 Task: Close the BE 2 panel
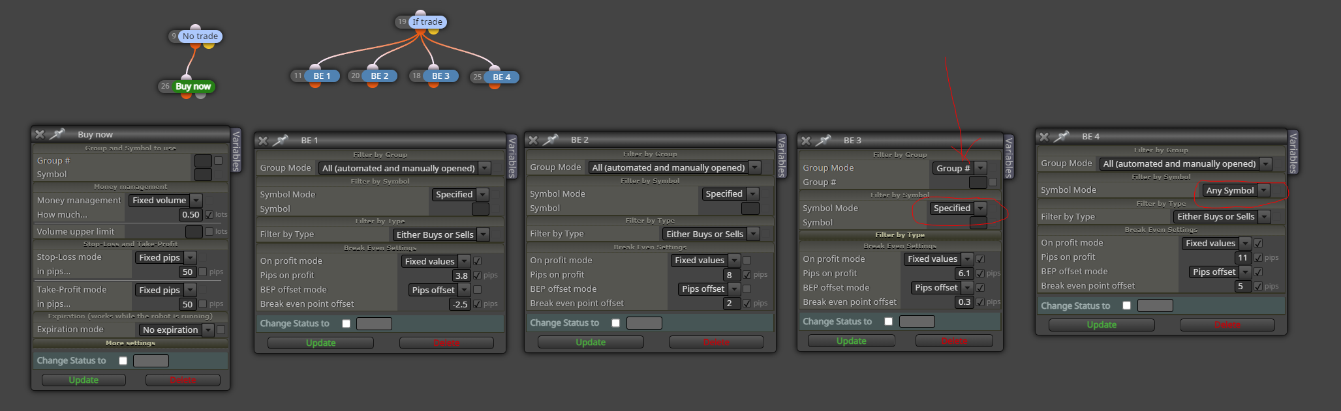click(x=533, y=140)
